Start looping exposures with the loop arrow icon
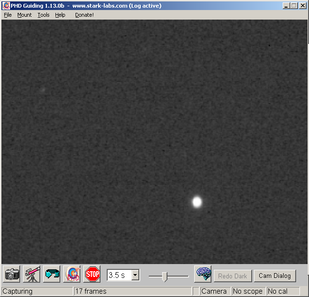Image resolution: width=309 pixels, height=297 pixels. pos(52,274)
